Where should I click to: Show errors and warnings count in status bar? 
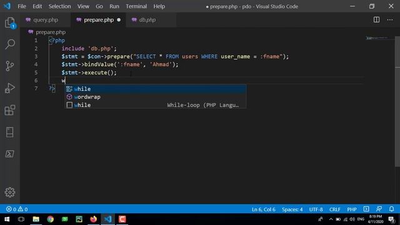(x=17, y=209)
